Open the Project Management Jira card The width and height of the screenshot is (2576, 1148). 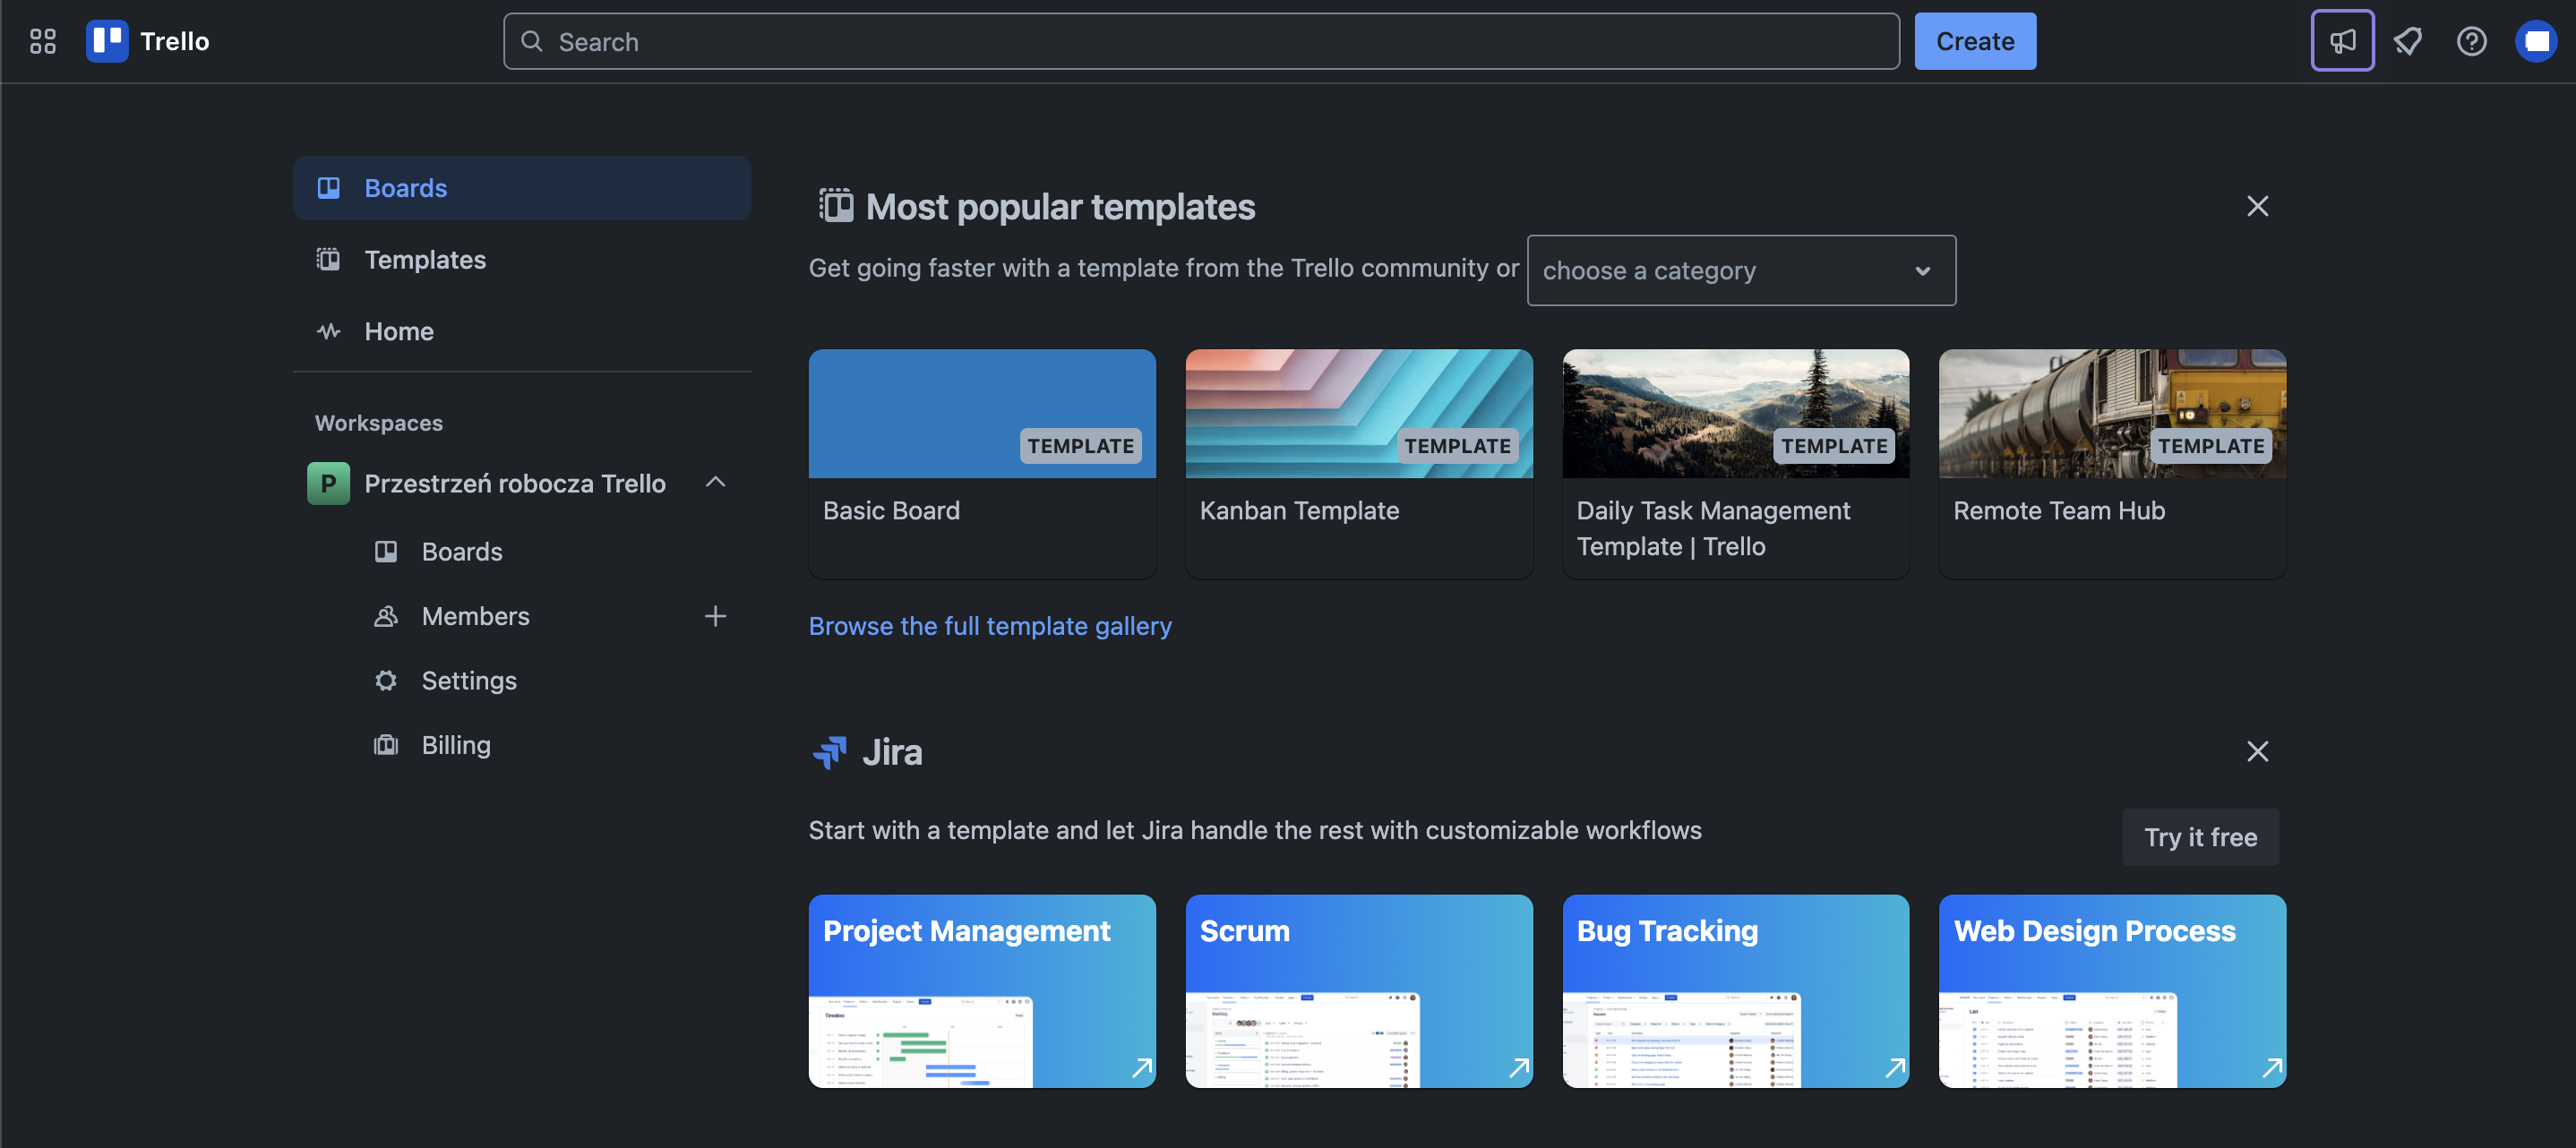(x=981, y=990)
